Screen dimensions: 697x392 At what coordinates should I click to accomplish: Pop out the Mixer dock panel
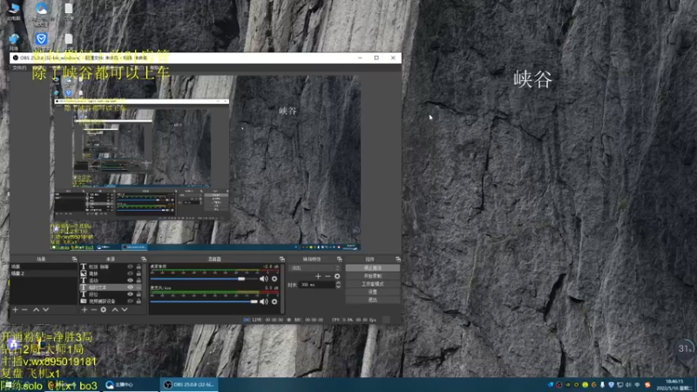click(281, 259)
